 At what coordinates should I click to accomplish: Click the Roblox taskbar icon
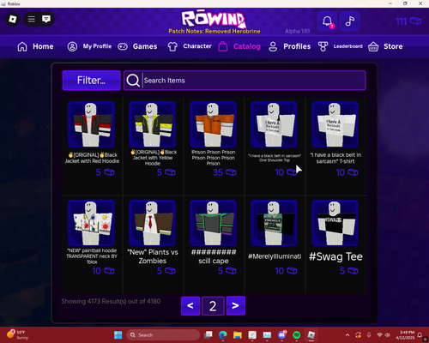coord(311,335)
